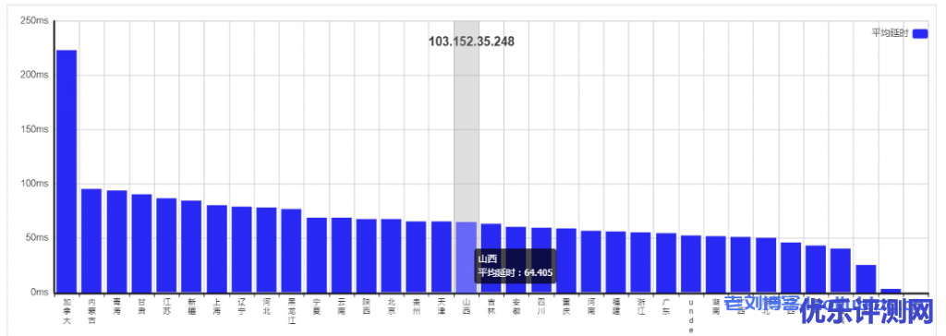Select the 上海 latency bar
This screenshot has width=946, height=336.
(x=216, y=248)
